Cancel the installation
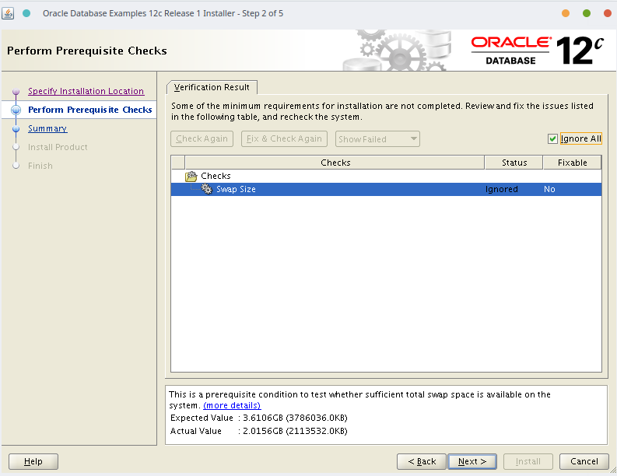Viewport: 617px width, 476px height. 584,461
